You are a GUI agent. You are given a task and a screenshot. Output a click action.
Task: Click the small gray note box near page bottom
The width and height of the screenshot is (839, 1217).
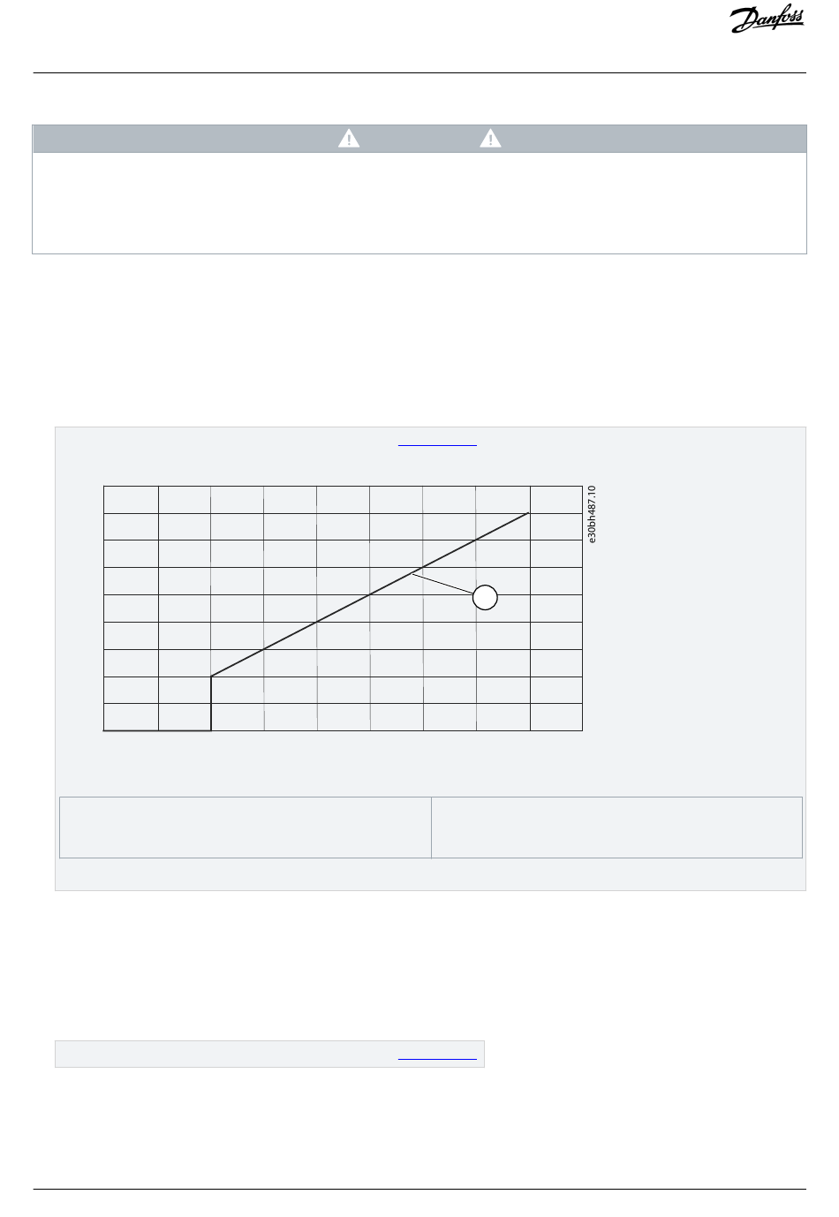tap(269, 1054)
